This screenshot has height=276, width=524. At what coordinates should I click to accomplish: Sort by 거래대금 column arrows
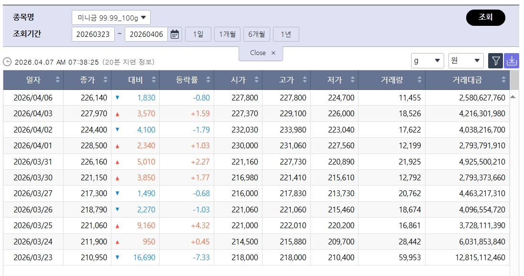coord(503,79)
